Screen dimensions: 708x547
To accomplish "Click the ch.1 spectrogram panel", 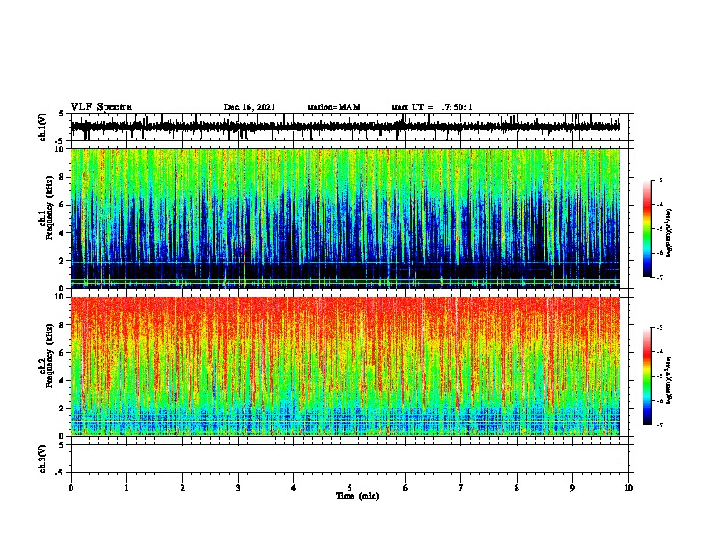I will click(344, 218).
